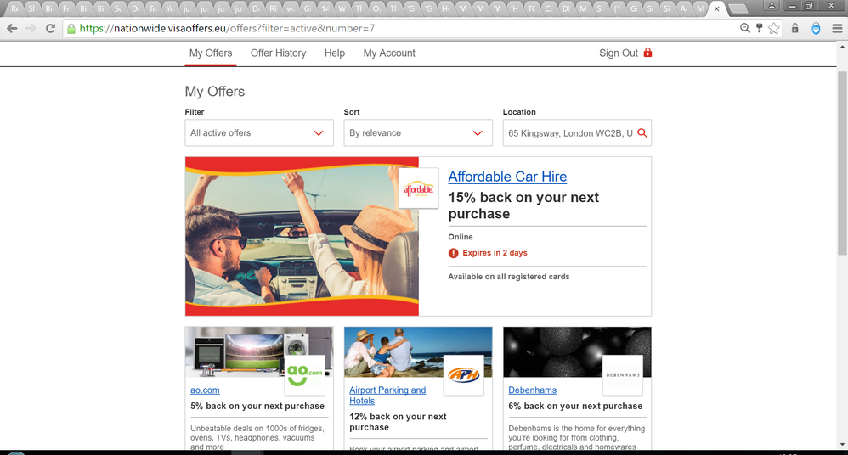Click the APH logo badge
Image resolution: width=848 pixels, height=455 pixels.
(463, 375)
